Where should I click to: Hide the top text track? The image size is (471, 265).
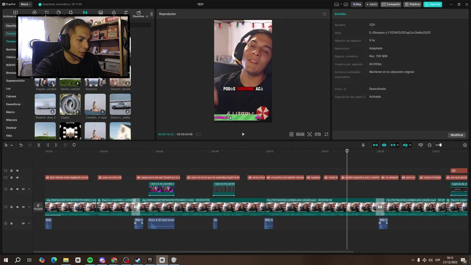point(17,171)
